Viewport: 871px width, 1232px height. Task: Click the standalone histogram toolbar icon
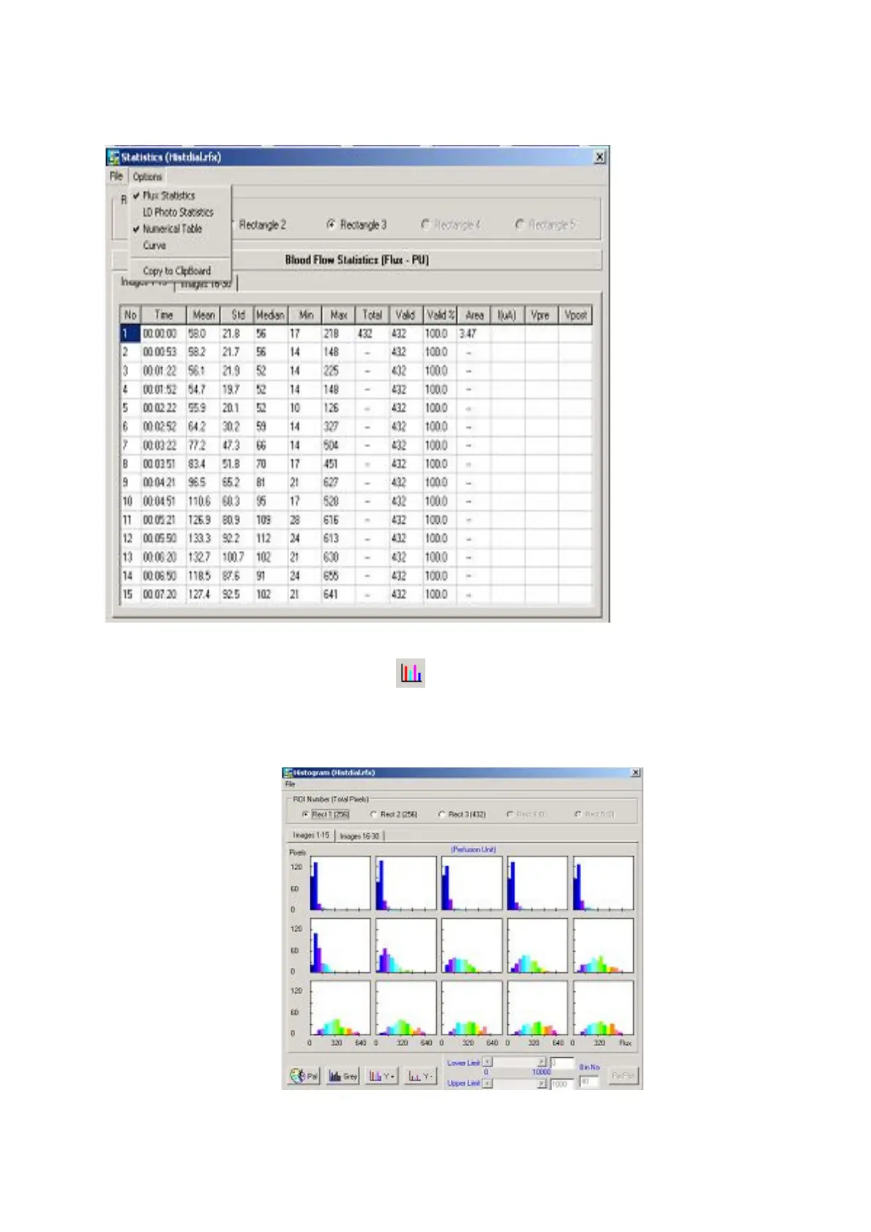click(x=411, y=672)
